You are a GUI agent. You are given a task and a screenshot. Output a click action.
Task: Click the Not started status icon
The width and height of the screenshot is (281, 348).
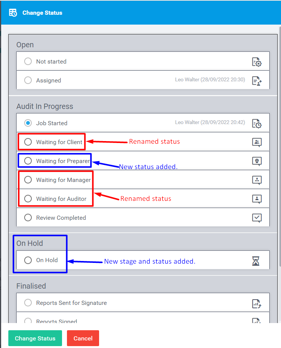[x=257, y=62]
